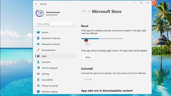Go to Windows Update settings

tap(56, 92)
